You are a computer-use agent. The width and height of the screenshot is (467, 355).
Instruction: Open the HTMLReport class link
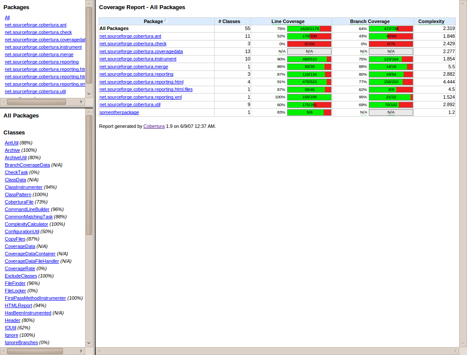(x=18, y=305)
